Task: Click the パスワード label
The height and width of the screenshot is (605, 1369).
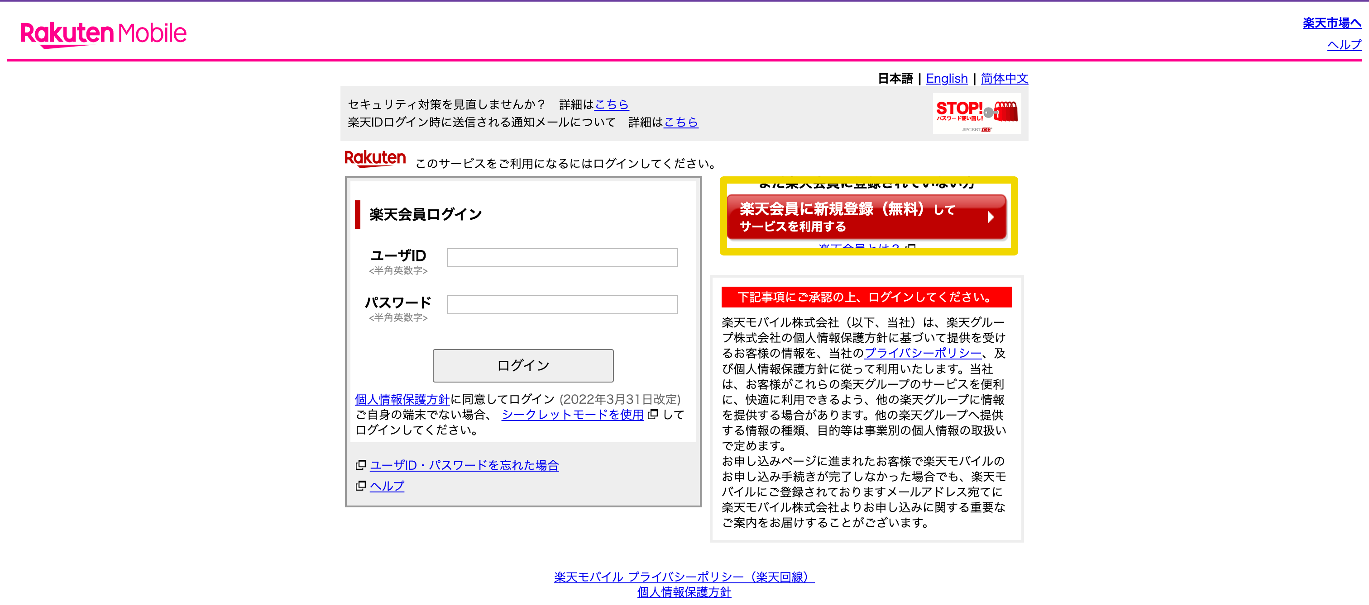Action: (397, 302)
